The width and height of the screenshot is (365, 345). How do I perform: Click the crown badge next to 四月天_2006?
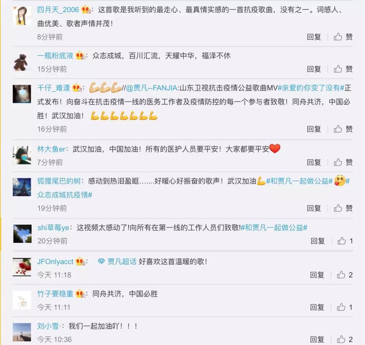point(86,9)
